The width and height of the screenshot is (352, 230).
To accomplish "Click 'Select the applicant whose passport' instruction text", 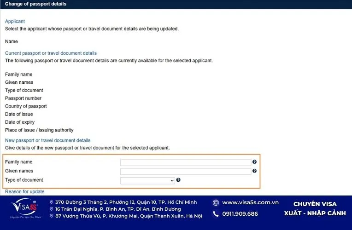I will (x=92, y=29).
